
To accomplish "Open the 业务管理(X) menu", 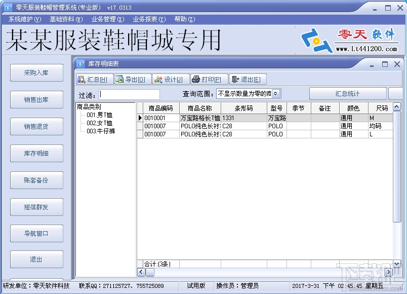I will pyautogui.click(x=108, y=19).
